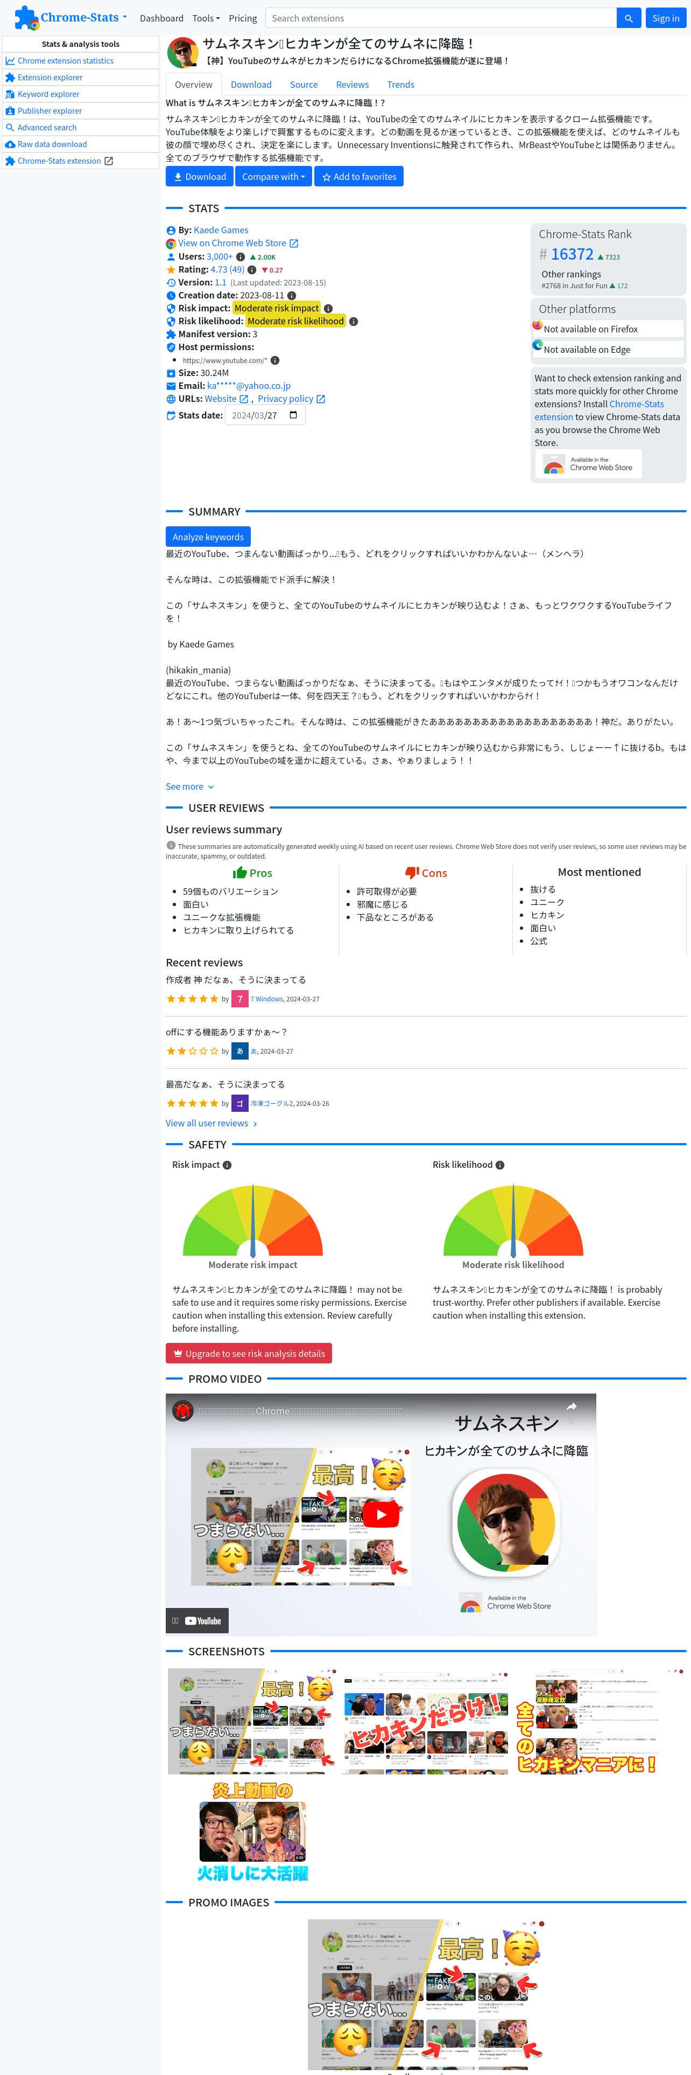Add extension to favorites
The width and height of the screenshot is (691, 2075).
point(359,176)
